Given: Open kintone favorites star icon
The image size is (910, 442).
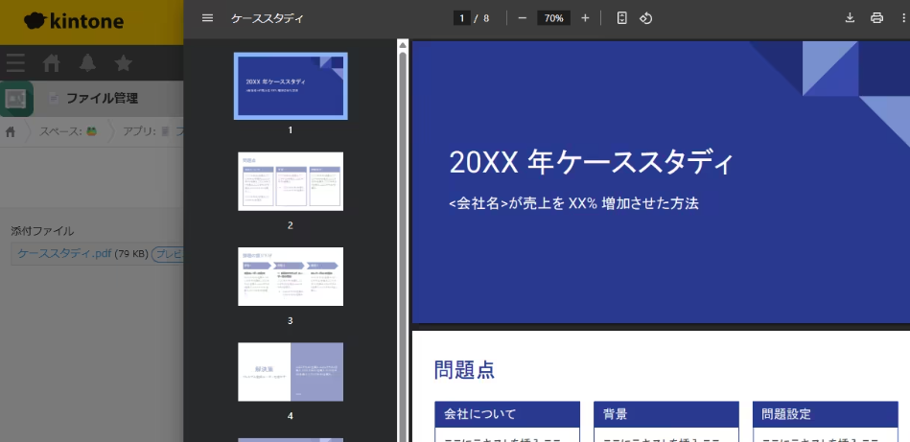Looking at the screenshot, I should pos(123,63).
